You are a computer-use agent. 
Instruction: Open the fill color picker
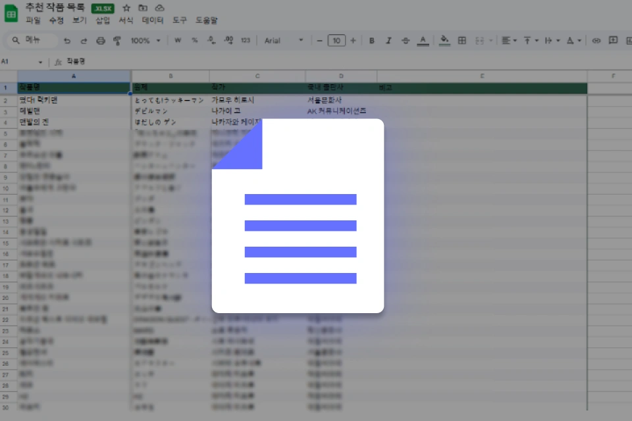(x=444, y=41)
